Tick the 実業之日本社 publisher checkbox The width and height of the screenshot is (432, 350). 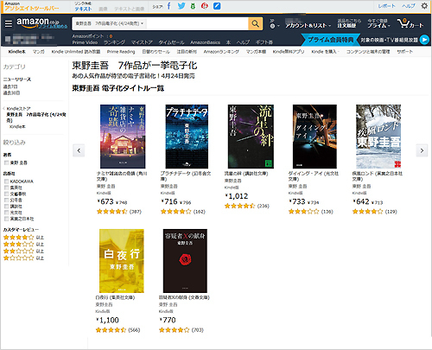[x=6, y=219]
